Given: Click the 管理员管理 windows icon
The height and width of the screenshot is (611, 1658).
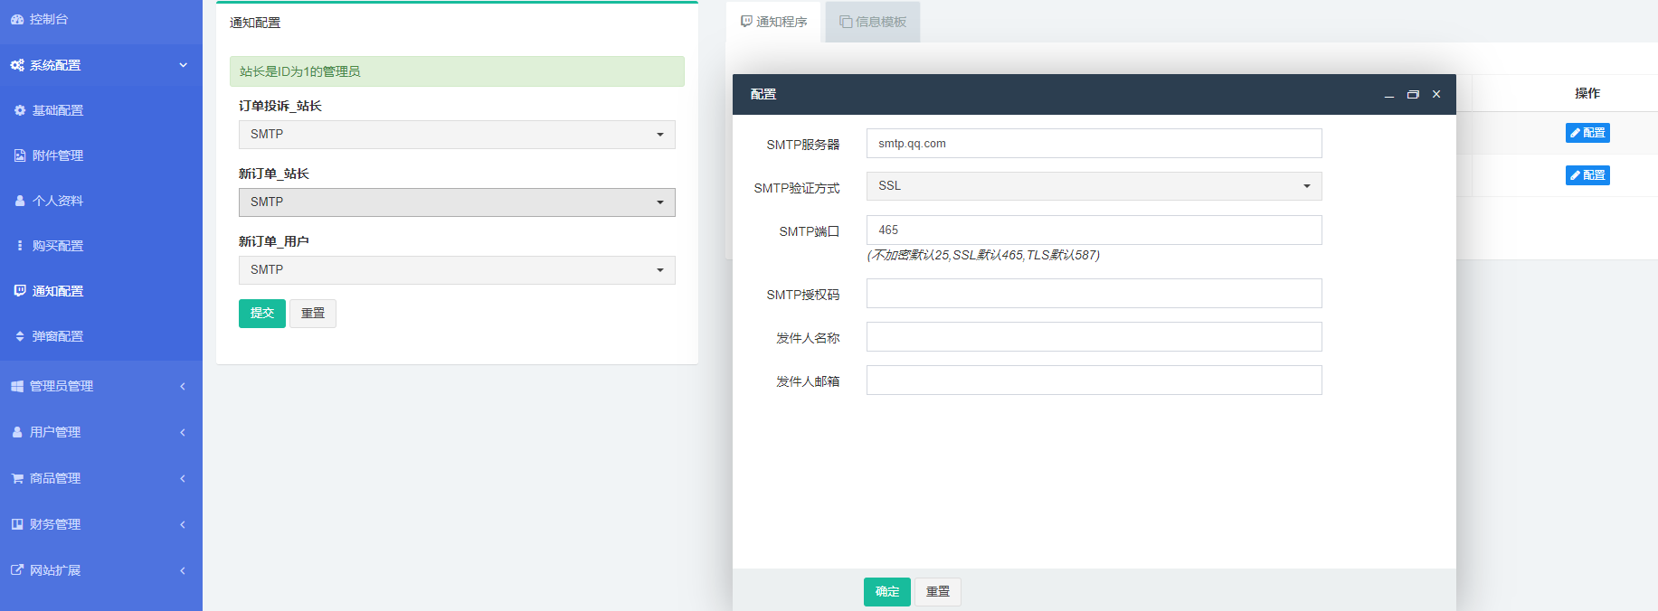Looking at the screenshot, I should 17,386.
